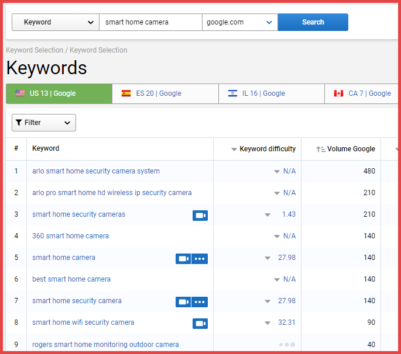The image size is (401, 354).
Task: Switch to the ES 20 | Google tab
Action: 165,93
